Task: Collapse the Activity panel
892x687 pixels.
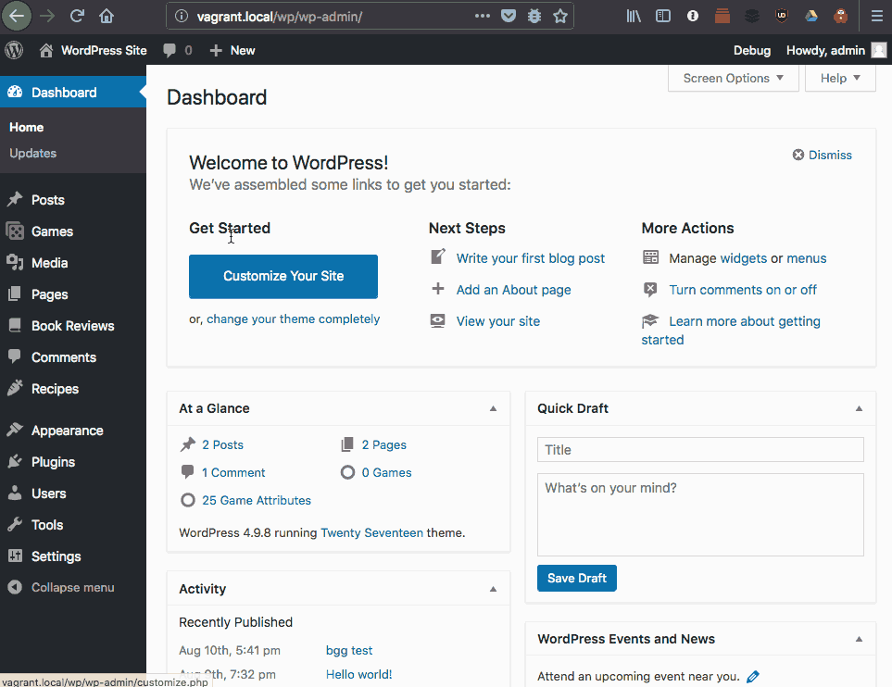Action: (x=493, y=589)
